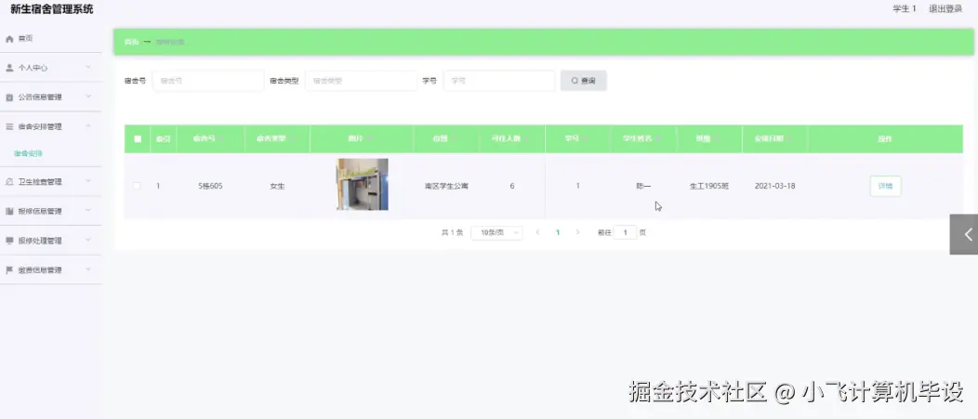Viewport: 978px width, 419px height.
Task: Click 退出登录 in the top bar
Action: point(945,8)
